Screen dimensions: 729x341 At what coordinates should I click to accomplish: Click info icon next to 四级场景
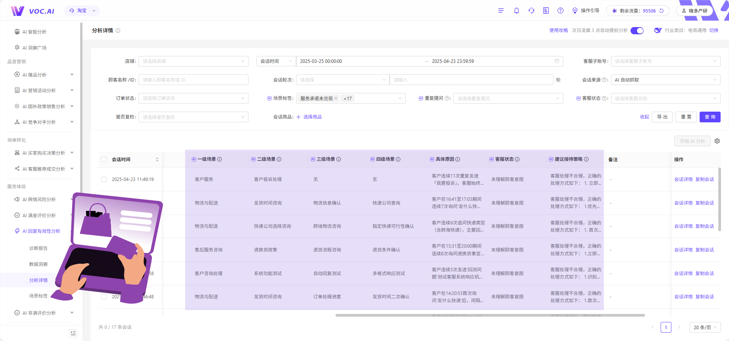point(398,159)
